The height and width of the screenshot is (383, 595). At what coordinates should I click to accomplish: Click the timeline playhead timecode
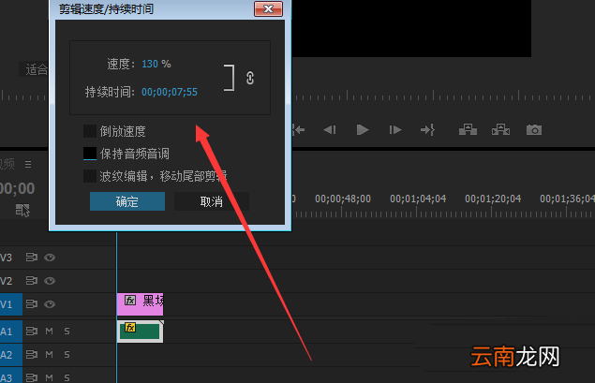point(18,188)
